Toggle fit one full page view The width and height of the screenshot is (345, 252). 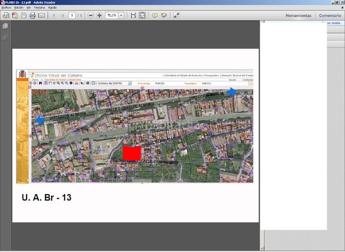(142, 16)
